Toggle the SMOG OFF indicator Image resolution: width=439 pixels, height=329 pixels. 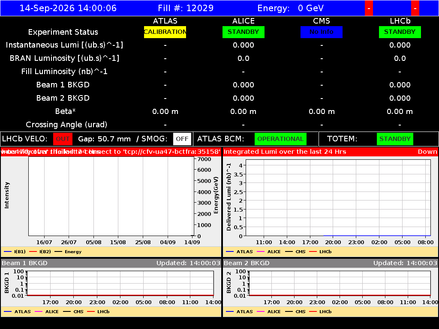click(x=182, y=139)
